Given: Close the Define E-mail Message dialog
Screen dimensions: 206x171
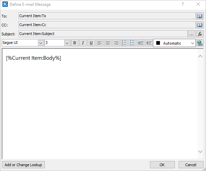Looking at the screenshot, I should 198,4.
